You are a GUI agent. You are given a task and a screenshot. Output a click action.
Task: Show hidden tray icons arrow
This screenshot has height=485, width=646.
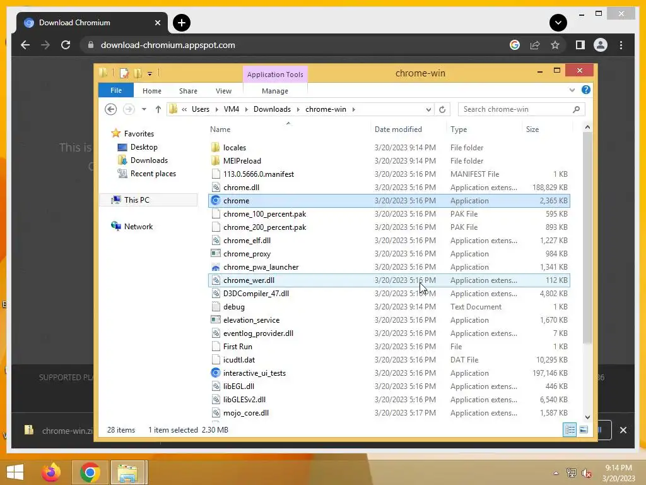(556, 473)
